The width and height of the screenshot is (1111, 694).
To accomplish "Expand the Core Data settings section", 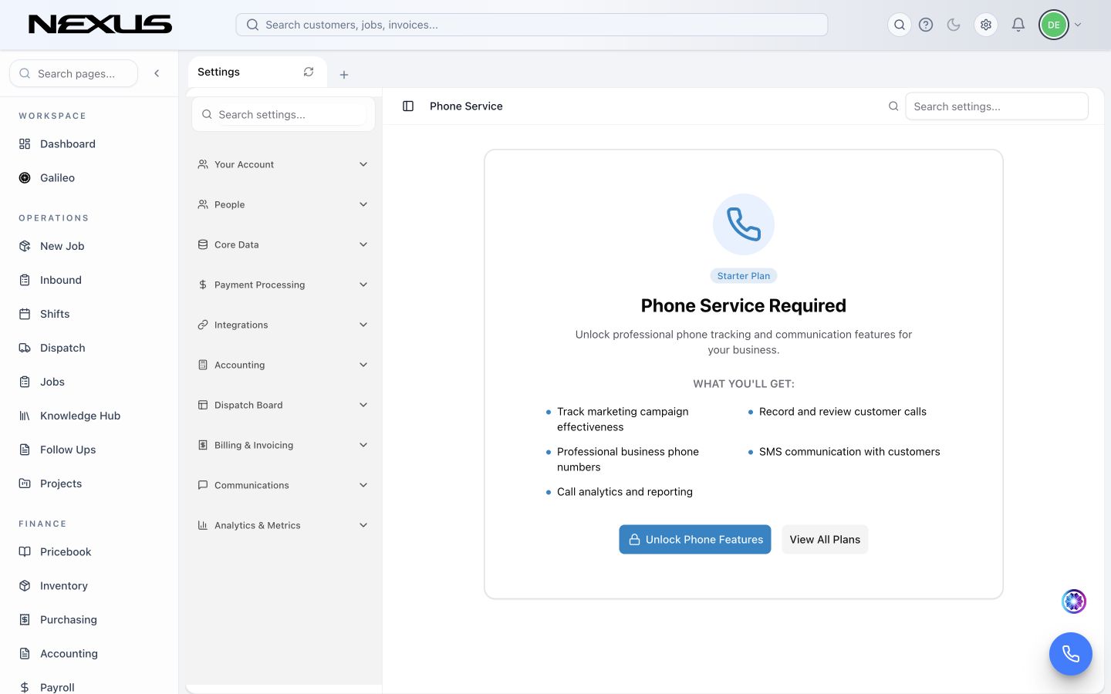I will pyautogui.click(x=283, y=244).
